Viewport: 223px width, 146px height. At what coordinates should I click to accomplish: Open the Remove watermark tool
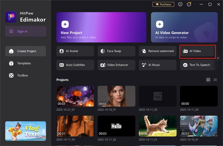coord(158,51)
